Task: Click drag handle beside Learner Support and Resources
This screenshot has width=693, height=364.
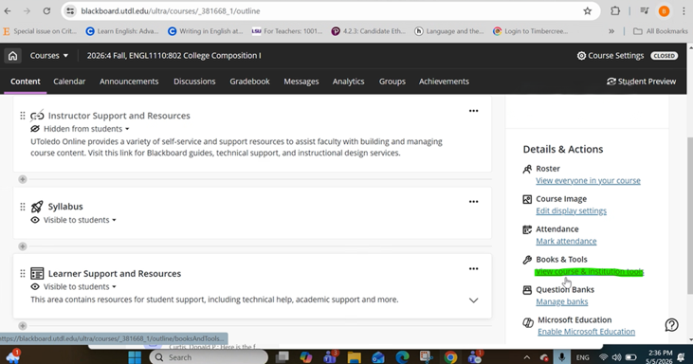Action: 23,274
